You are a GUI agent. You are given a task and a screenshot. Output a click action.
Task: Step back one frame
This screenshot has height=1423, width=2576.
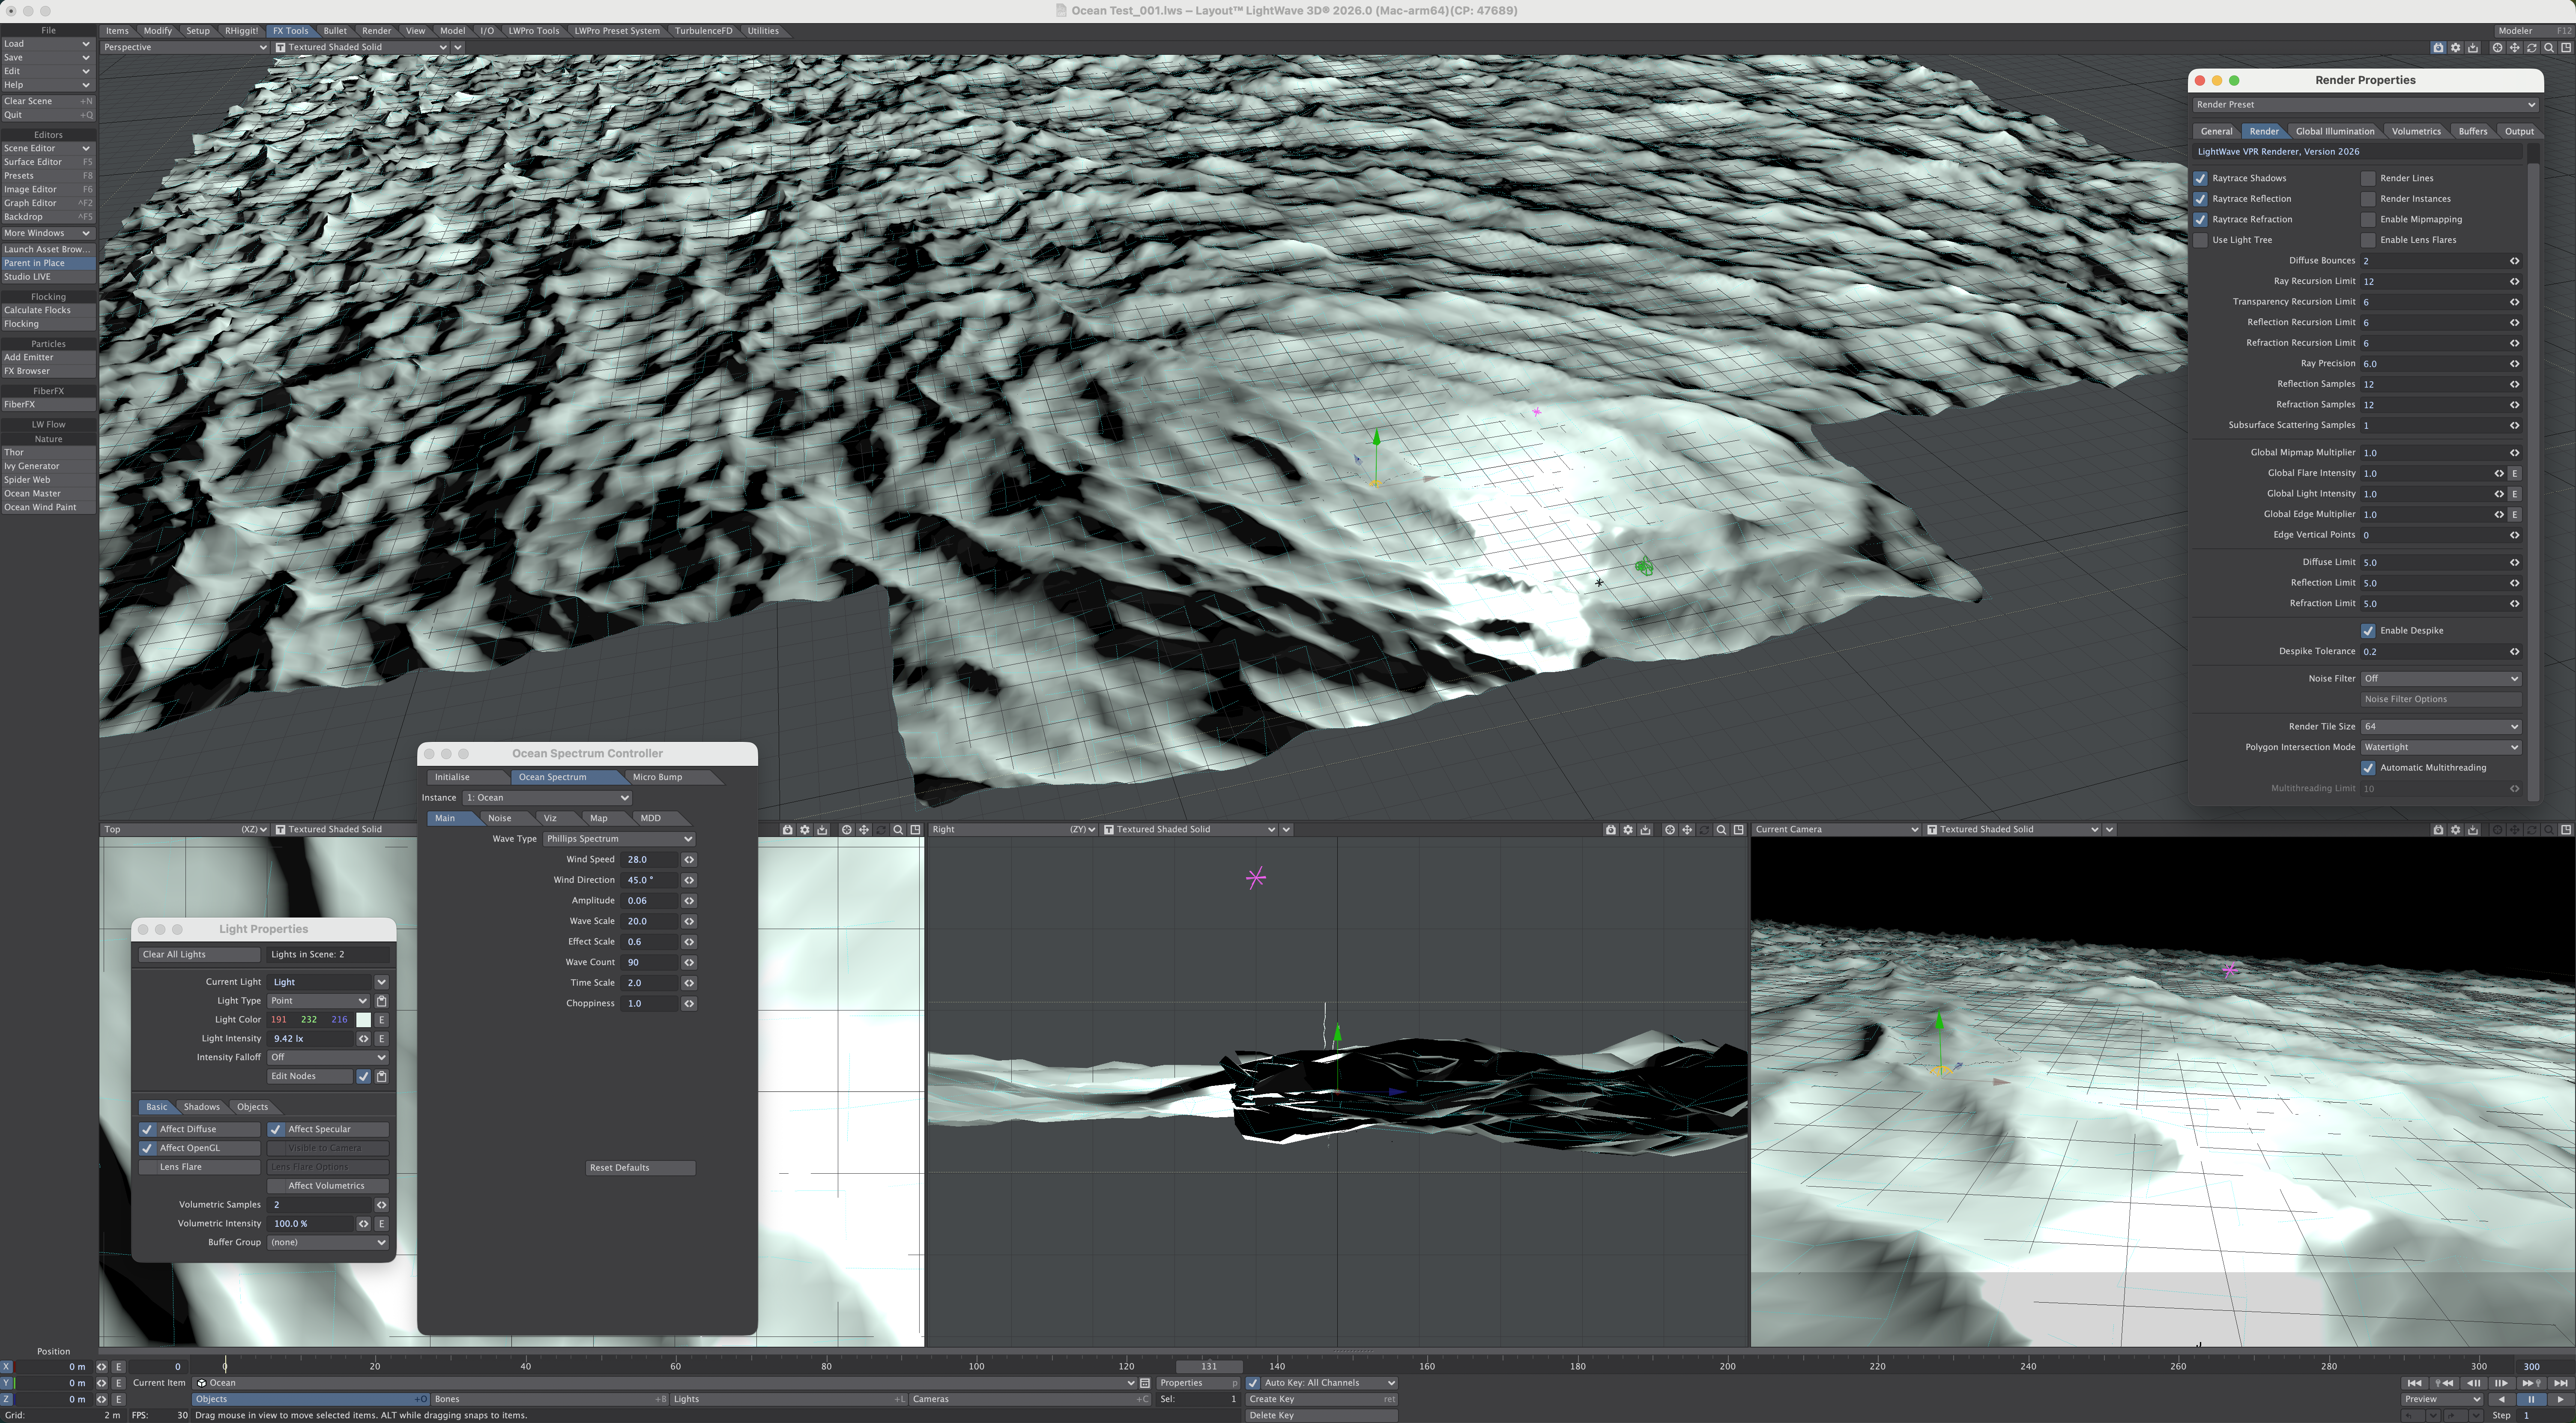[2474, 1383]
